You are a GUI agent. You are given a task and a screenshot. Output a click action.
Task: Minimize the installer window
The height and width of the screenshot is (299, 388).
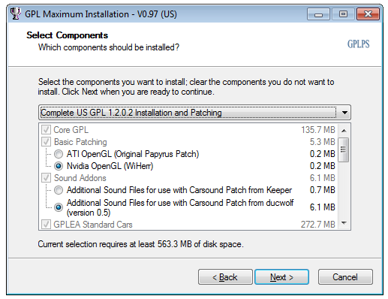pos(318,14)
